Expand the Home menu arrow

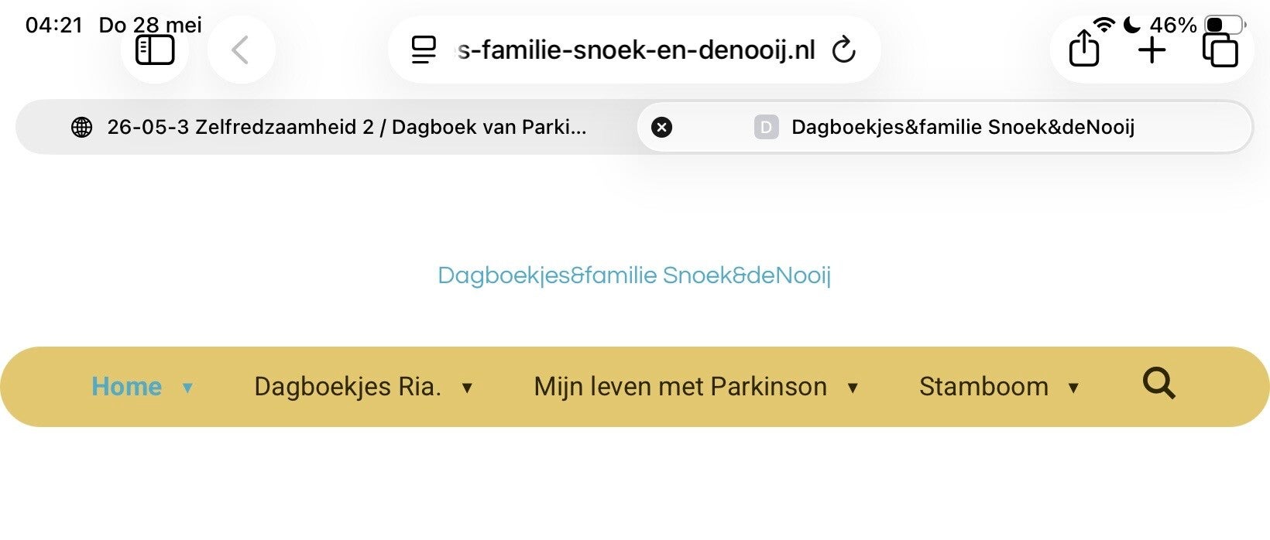(187, 388)
